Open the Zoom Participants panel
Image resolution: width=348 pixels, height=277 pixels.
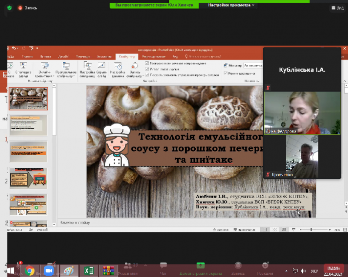coord(128,268)
